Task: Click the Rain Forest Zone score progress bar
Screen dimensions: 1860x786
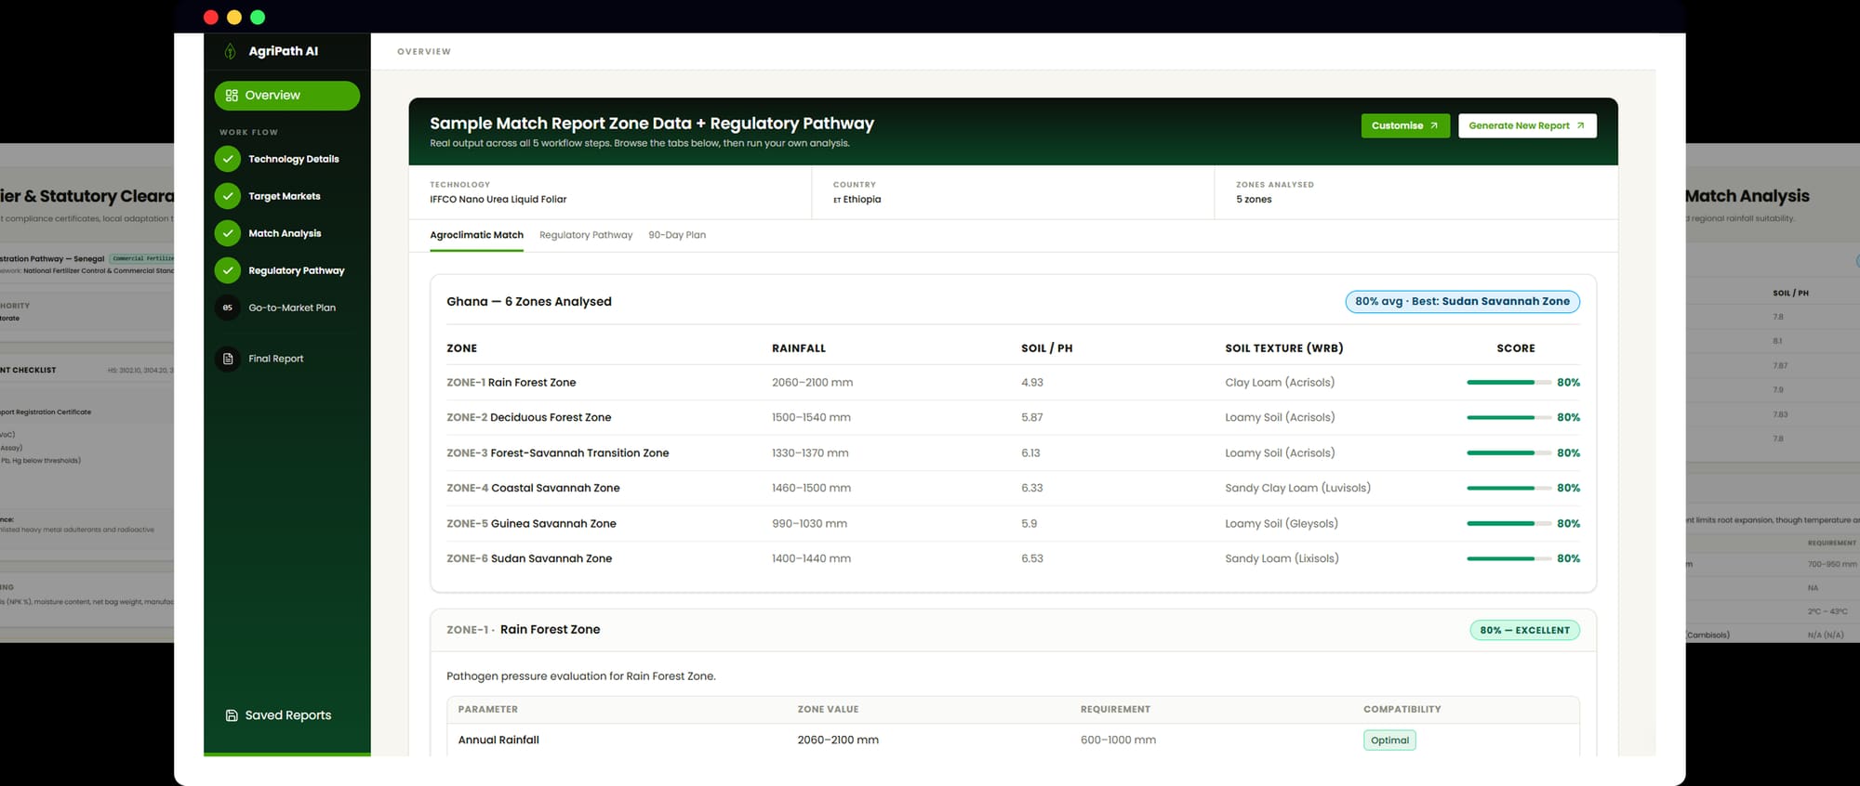Action: pos(1508,383)
